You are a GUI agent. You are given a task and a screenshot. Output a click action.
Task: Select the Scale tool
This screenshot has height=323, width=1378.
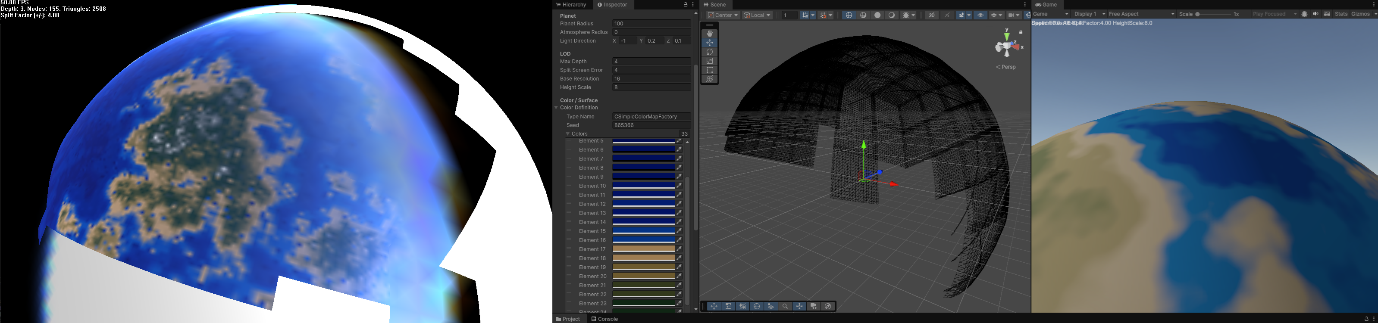(x=709, y=61)
